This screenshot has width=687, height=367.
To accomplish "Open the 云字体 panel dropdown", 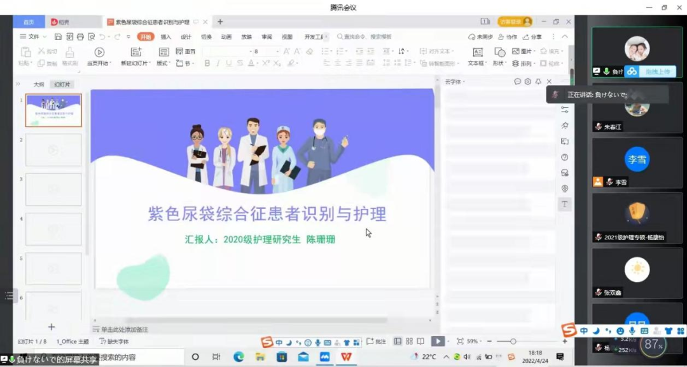I will pyautogui.click(x=455, y=82).
